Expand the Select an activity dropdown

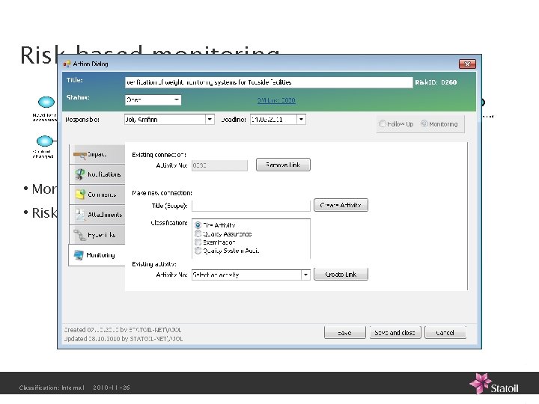305,275
